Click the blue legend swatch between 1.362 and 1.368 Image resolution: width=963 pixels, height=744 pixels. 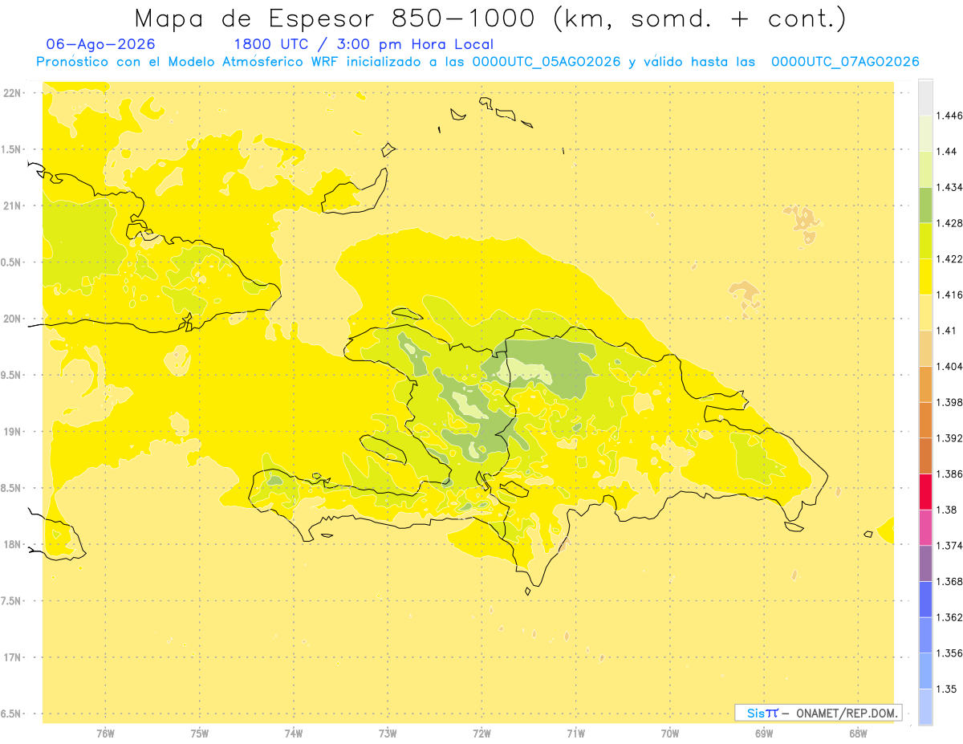tap(925, 600)
